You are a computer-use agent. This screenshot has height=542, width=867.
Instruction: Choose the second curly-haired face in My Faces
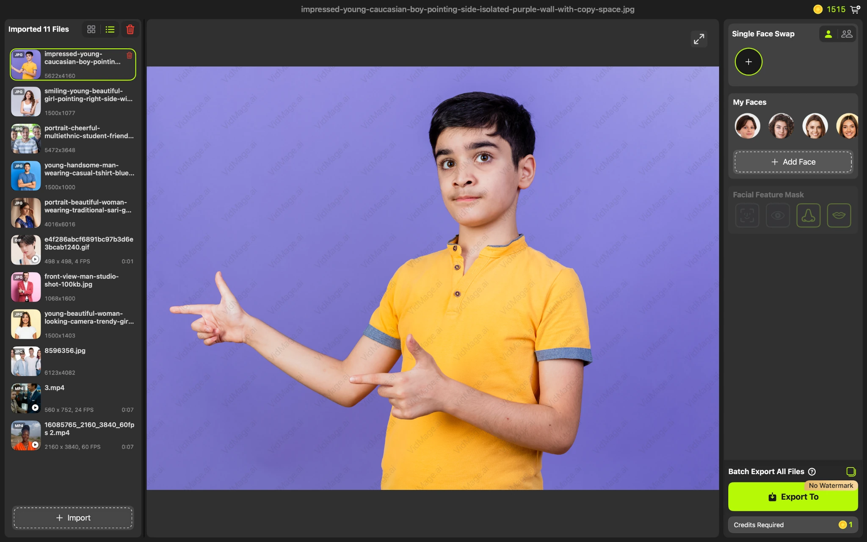click(781, 126)
